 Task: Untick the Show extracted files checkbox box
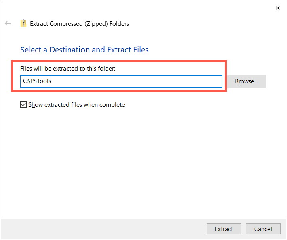[23, 105]
